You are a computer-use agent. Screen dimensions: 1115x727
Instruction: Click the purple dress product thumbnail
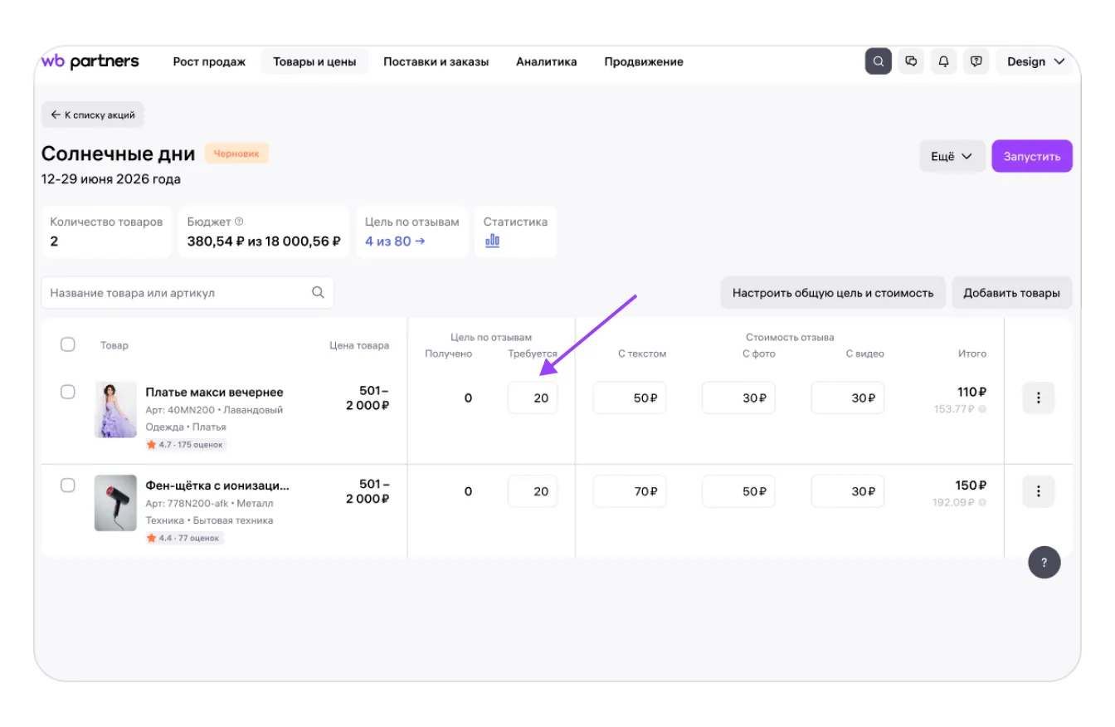[x=116, y=409]
